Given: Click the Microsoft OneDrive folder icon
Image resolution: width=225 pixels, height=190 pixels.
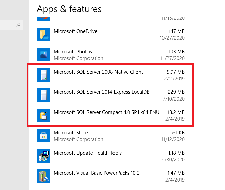Looking at the screenshot, I should tap(44, 34).
